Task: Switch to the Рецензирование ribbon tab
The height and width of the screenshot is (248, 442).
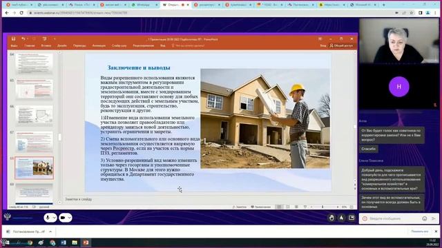Action: 144,45
